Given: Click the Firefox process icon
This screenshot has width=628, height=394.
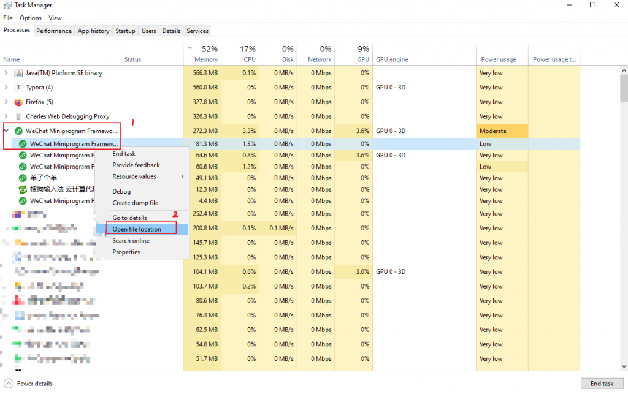Looking at the screenshot, I should coord(18,102).
